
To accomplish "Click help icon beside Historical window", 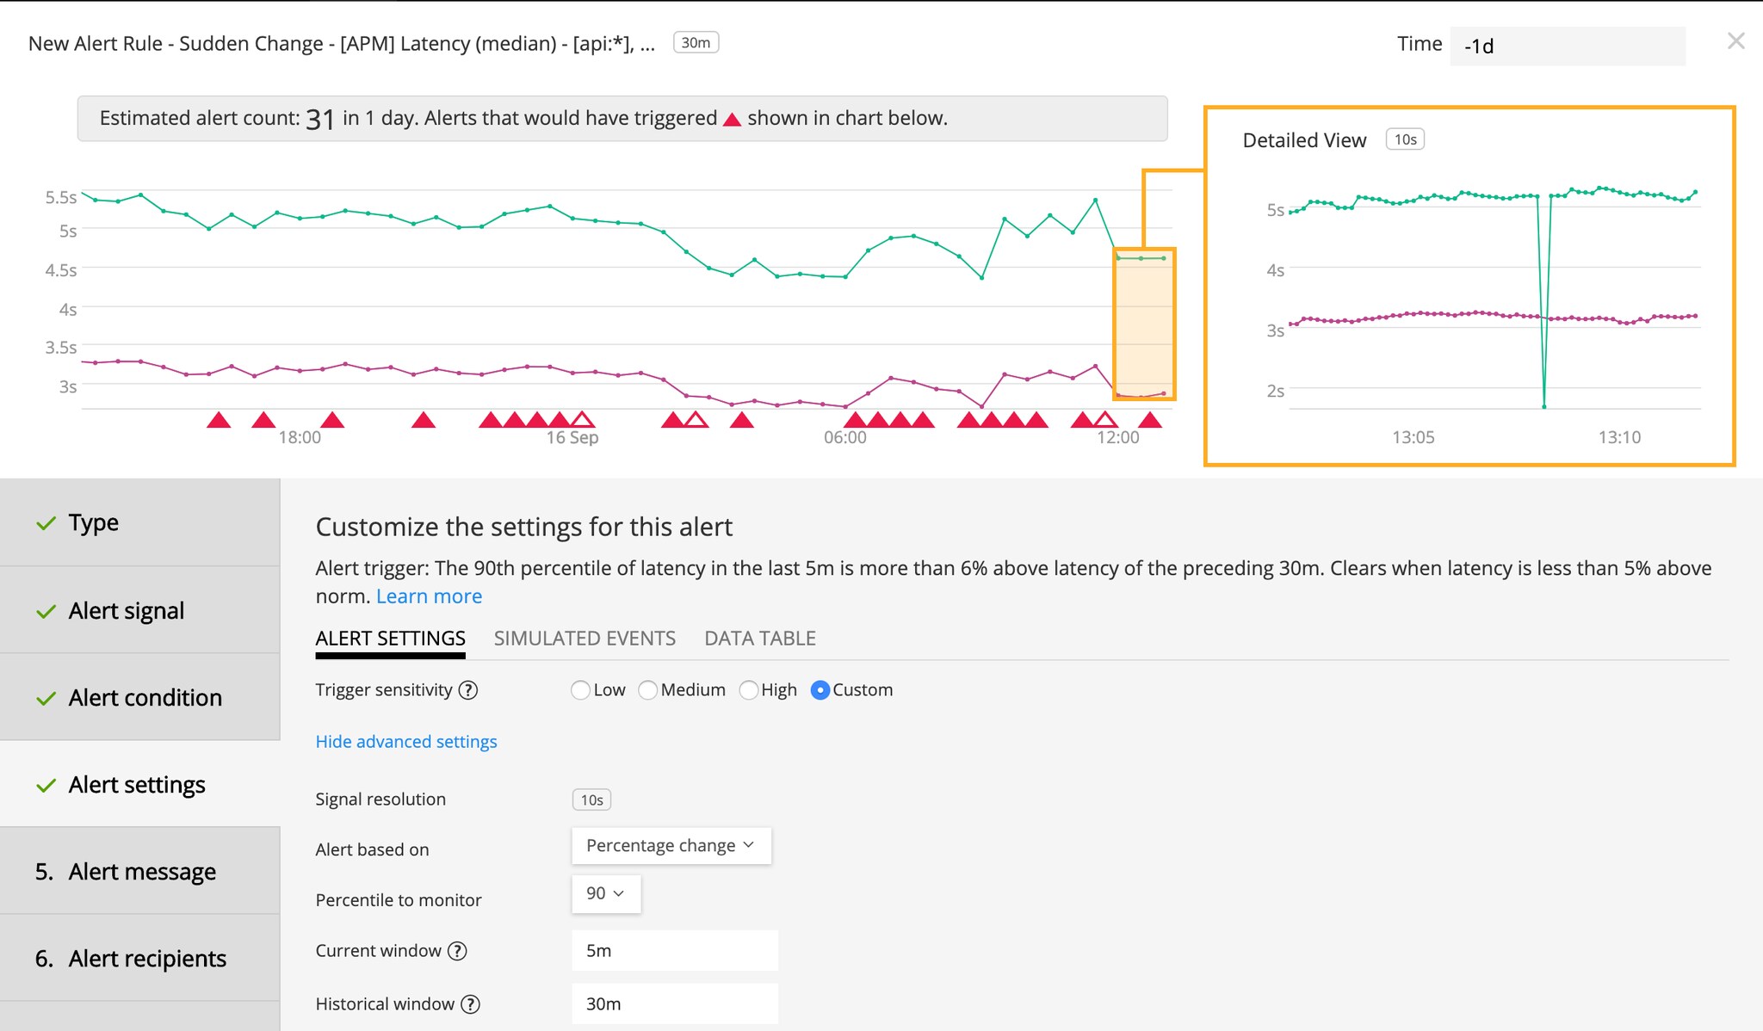I will point(471,1004).
